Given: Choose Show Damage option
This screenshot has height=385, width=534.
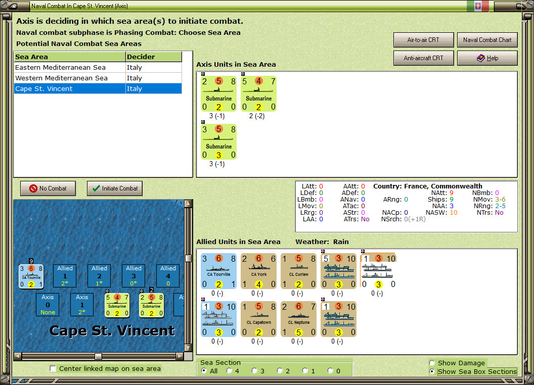Looking at the screenshot, I should [x=432, y=363].
